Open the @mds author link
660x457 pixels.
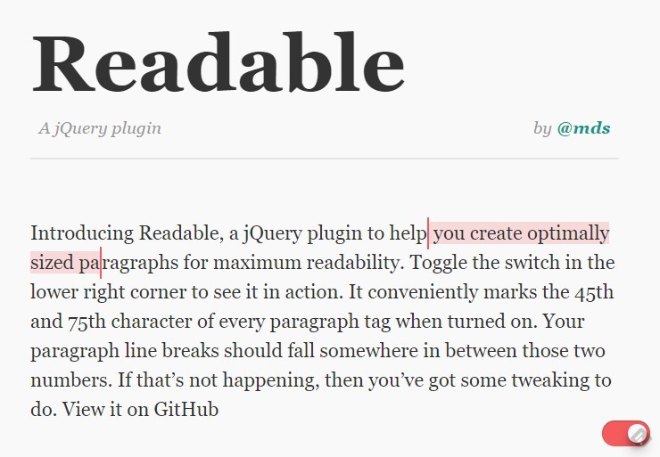coord(583,128)
